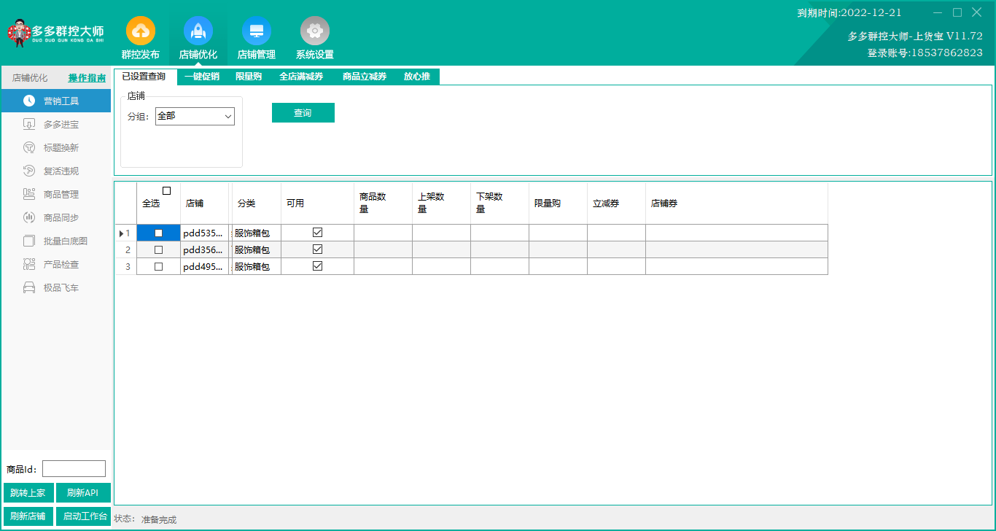Select 标题焕新 sidebar item
996x531 pixels.
coord(61,148)
